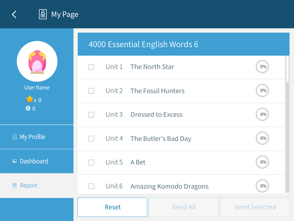The width and height of the screenshot is (294, 221).
Task: Enable the Unit 6 checkbox
Action: [x=91, y=186]
